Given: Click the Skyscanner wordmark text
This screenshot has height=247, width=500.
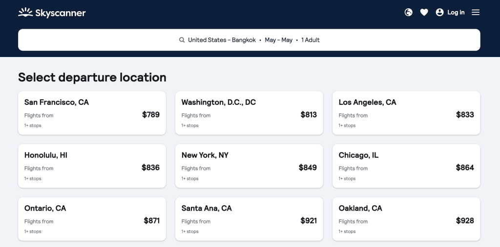Looking at the screenshot, I should (60, 13).
